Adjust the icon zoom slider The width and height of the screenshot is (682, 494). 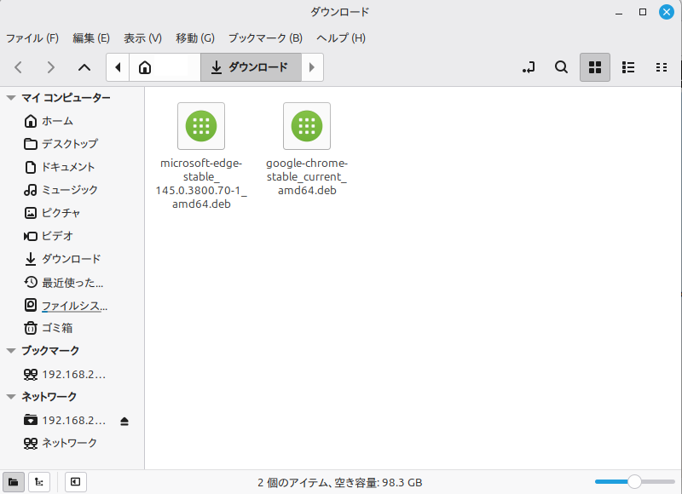tap(633, 482)
